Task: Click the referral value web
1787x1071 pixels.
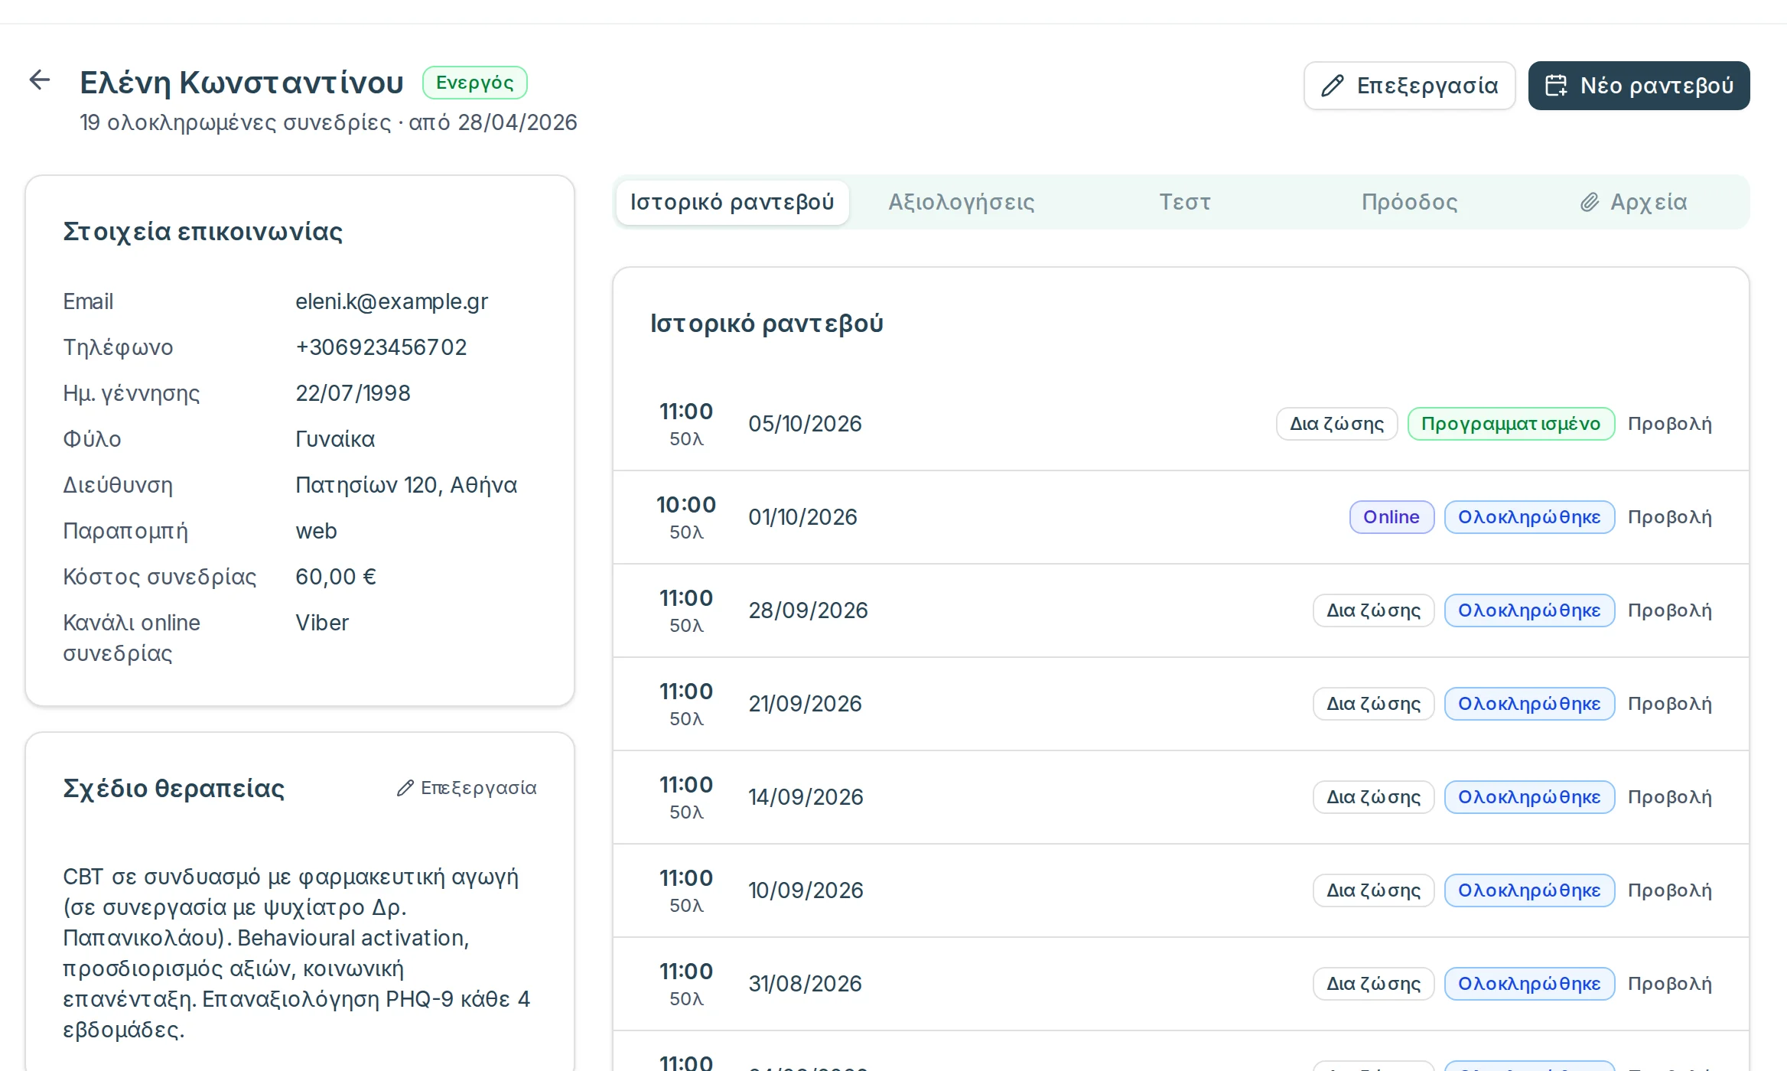Action: (316, 531)
